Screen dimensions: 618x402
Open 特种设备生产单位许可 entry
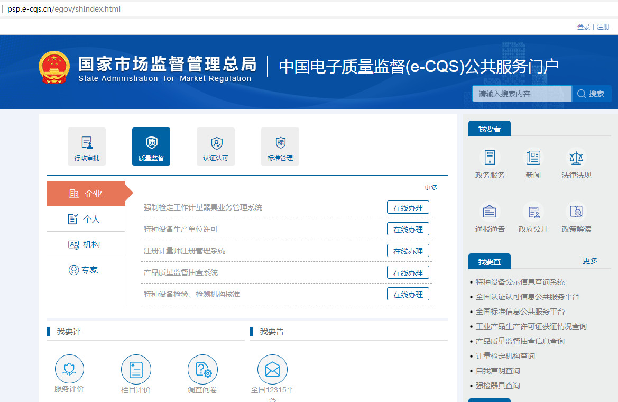180,229
